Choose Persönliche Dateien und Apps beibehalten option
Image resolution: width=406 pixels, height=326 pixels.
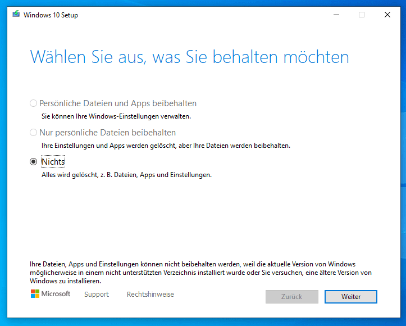[33, 103]
